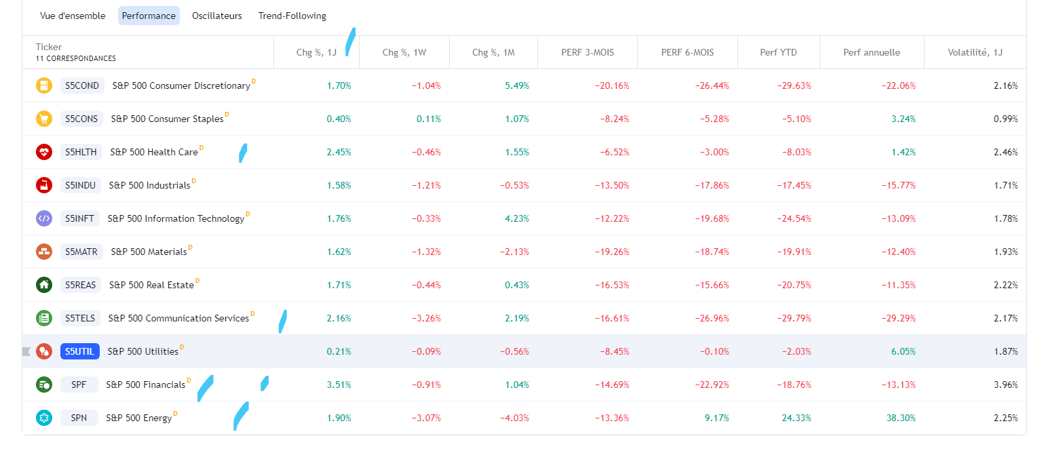
Task: Click the Utilities sector icon
Action: tap(44, 351)
